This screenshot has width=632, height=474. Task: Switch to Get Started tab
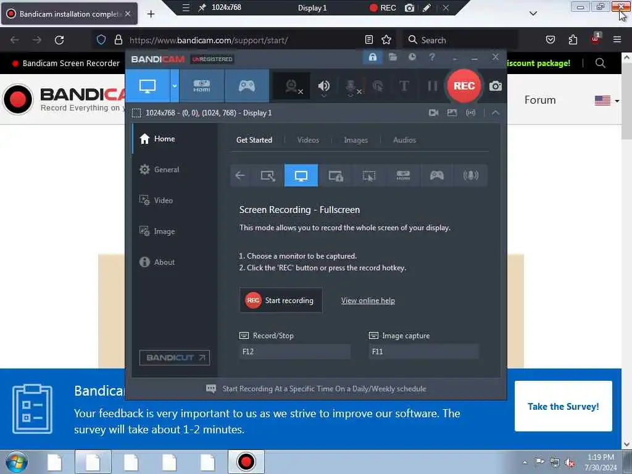(x=254, y=140)
